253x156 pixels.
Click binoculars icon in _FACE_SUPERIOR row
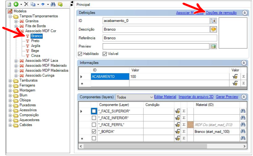[243, 111]
